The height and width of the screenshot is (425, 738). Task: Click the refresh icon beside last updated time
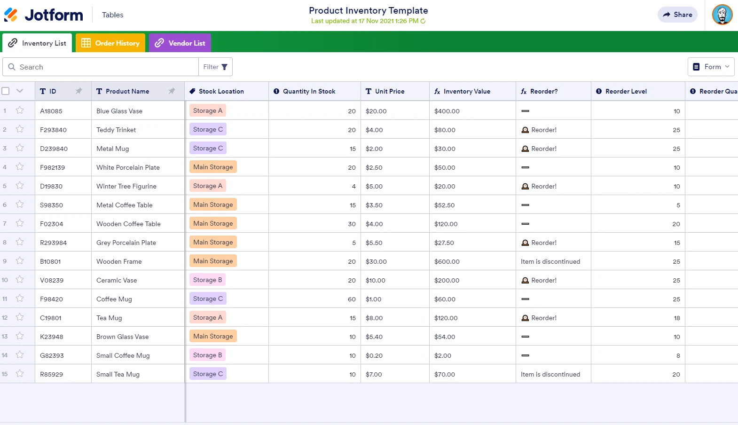pyautogui.click(x=423, y=21)
